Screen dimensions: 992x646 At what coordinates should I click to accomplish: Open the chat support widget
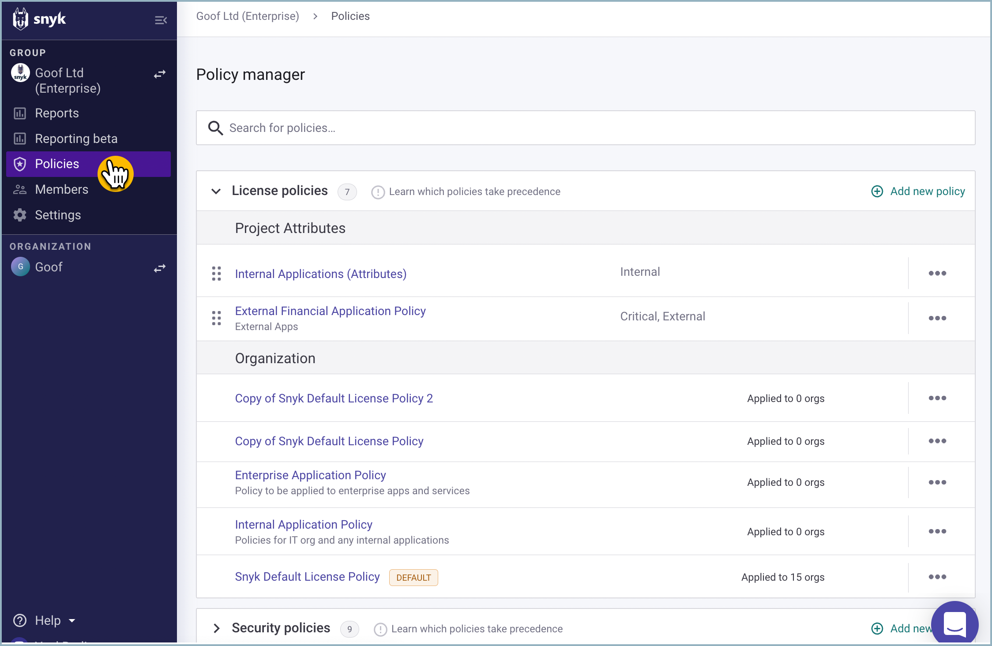click(x=954, y=623)
